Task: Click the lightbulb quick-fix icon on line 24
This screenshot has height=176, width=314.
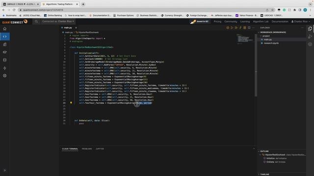Action: 71,103
